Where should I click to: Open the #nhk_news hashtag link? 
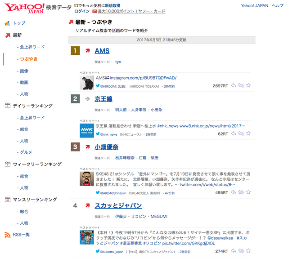168,126
